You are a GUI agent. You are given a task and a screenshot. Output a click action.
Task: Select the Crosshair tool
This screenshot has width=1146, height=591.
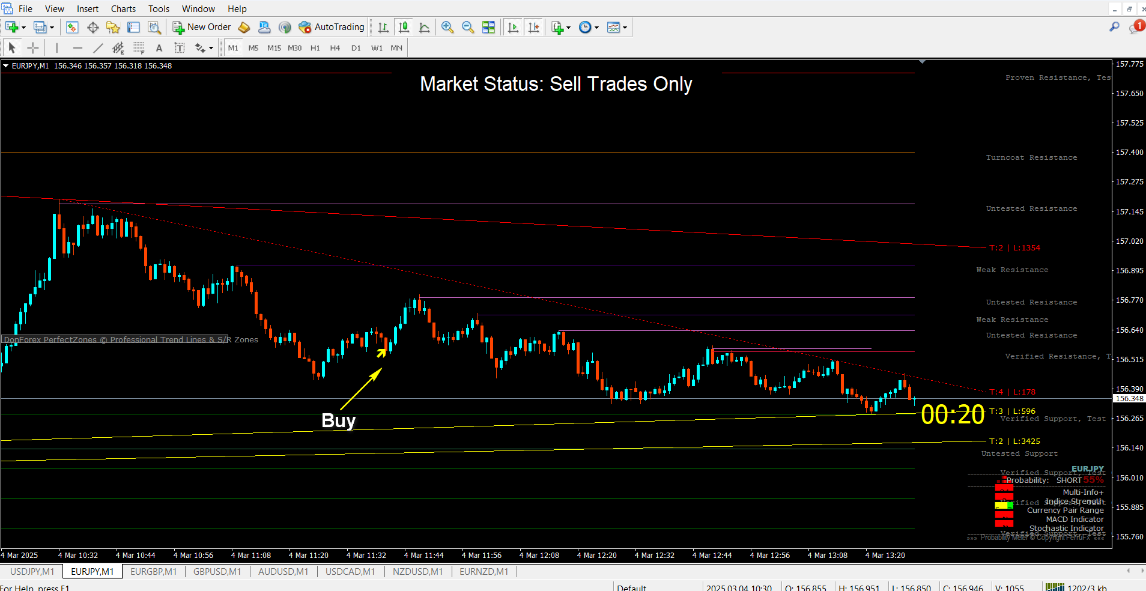click(33, 48)
